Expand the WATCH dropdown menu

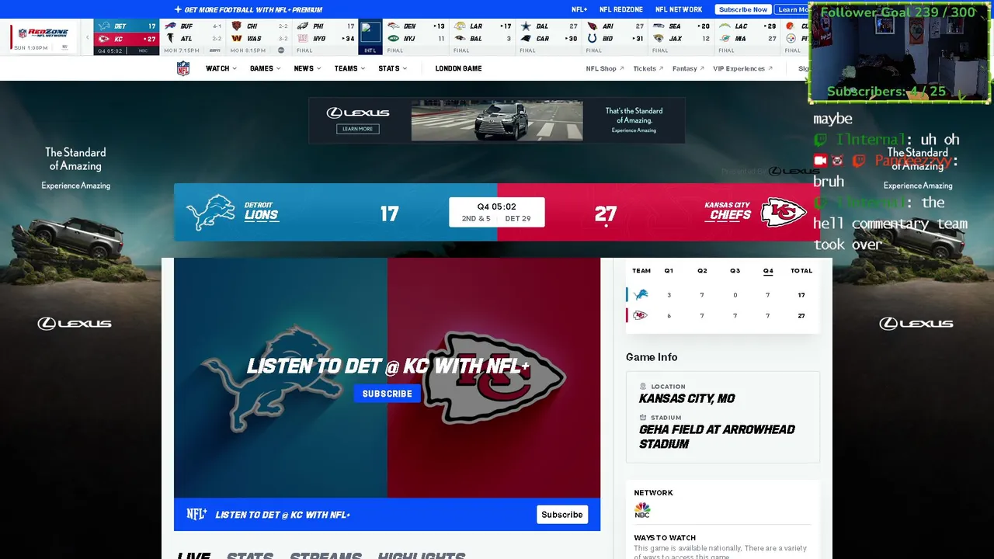[x=221, y=68]
